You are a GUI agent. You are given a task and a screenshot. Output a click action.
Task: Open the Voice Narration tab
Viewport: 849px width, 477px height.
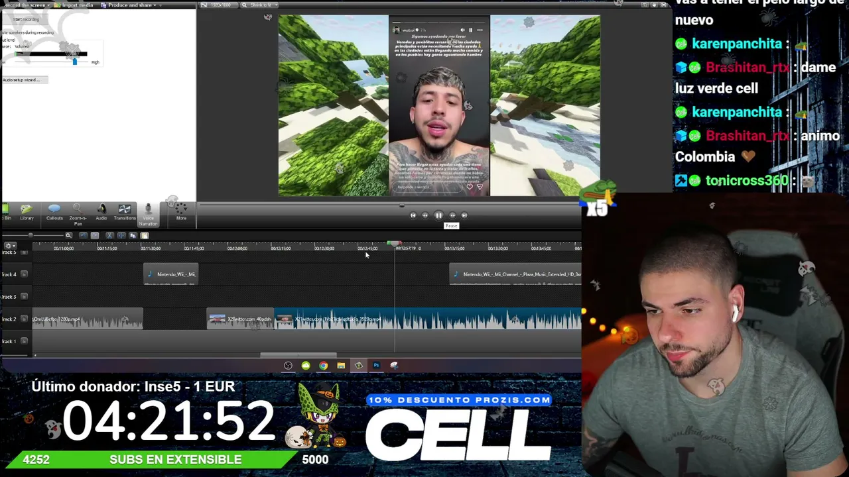148,215
